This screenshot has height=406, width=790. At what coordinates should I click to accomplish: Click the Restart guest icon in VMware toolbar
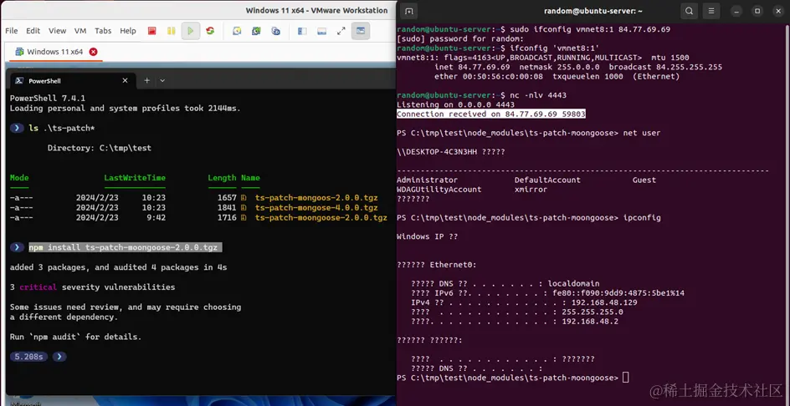(x=210, y=31)
